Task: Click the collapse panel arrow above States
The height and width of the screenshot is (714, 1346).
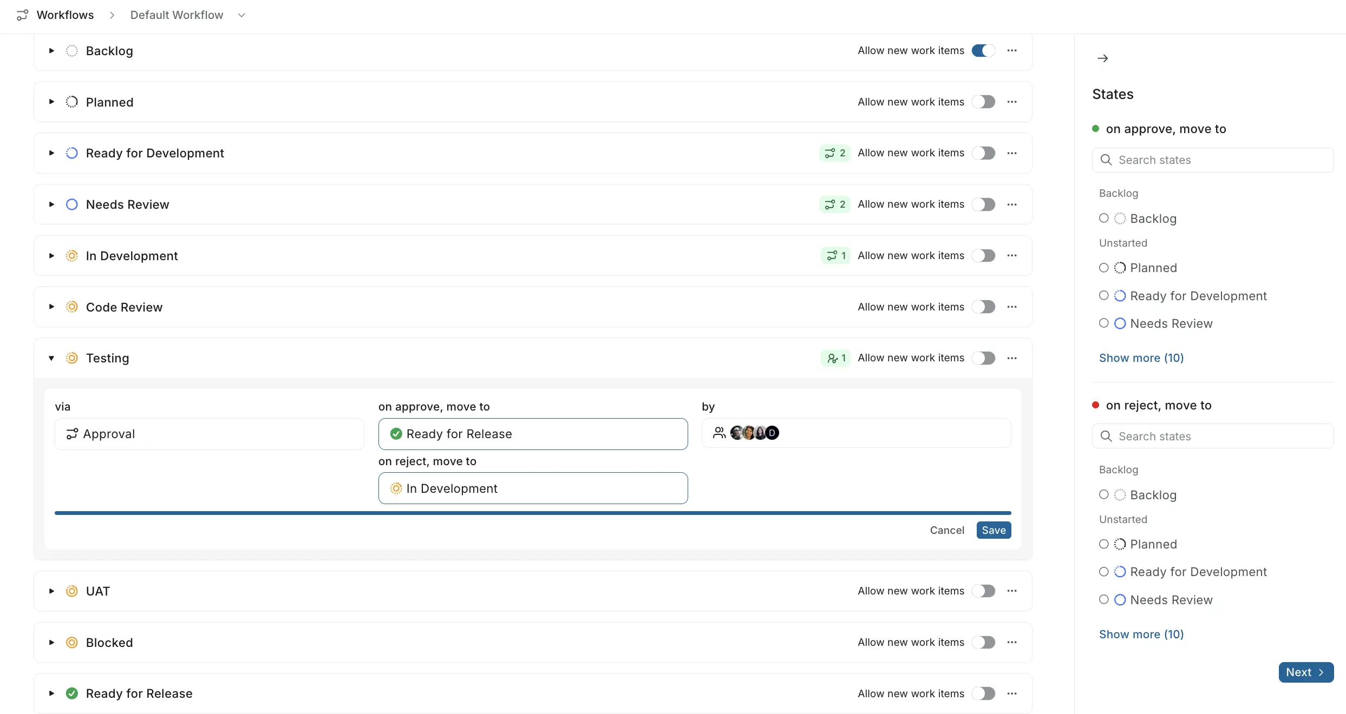Action: point(1103,58)
